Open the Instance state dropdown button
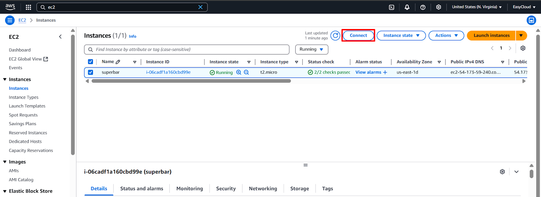 click(x=401, y=35)
